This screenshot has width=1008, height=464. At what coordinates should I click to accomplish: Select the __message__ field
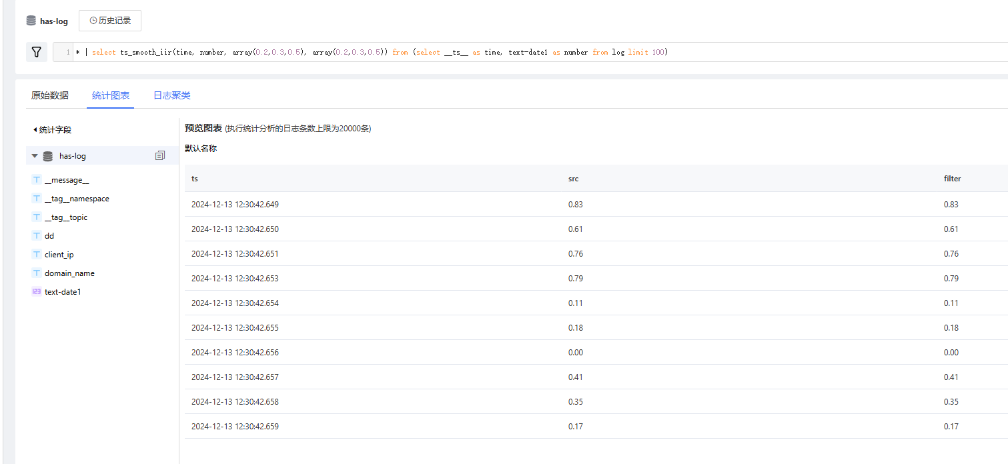[67, 180]
